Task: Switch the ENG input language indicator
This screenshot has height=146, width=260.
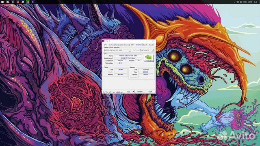Action: tap(245, 2)
